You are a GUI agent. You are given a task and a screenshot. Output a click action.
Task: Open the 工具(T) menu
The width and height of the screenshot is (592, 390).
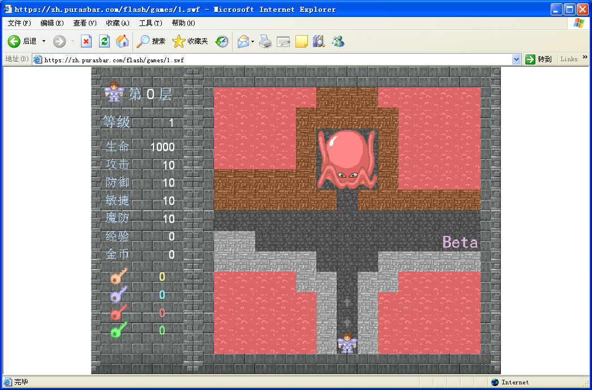click(x=151, y=23)
